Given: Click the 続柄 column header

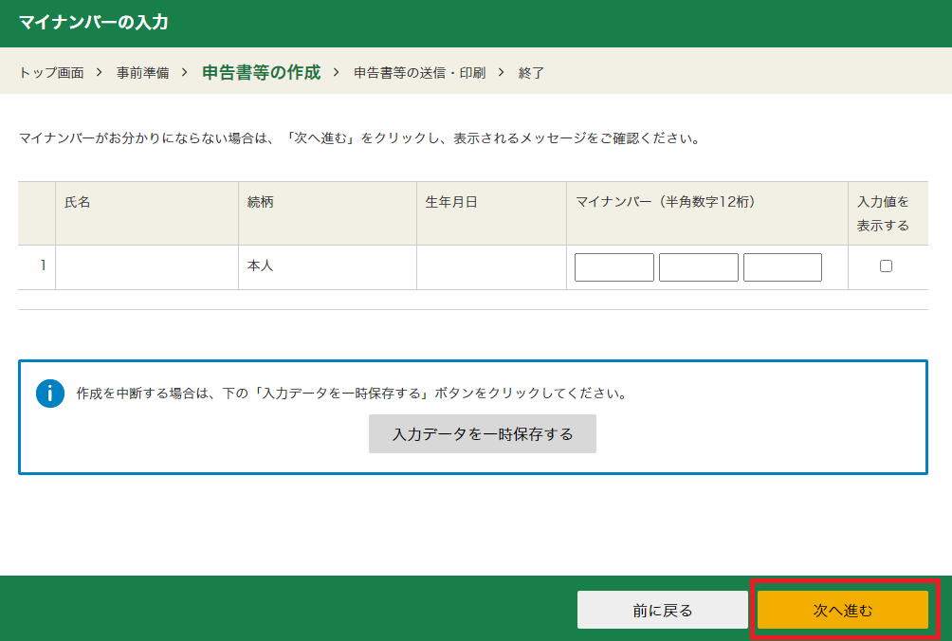Looking at the screenshot, I should point(260,202).
